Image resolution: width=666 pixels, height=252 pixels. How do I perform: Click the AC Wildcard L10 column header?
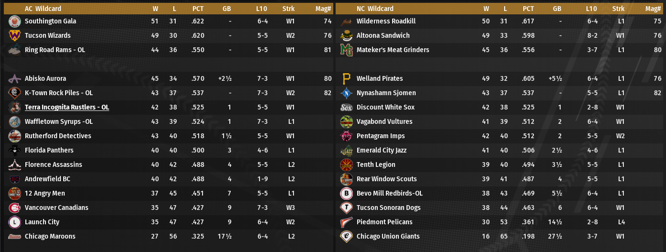(261, 9)
